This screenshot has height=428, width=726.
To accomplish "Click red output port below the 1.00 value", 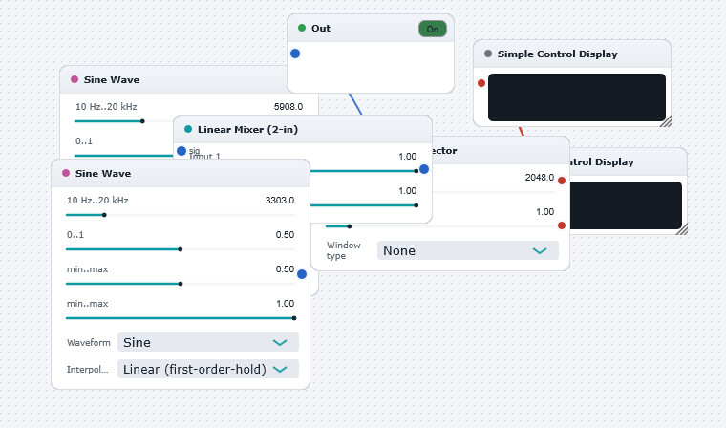I will click(x=562, y=225).
